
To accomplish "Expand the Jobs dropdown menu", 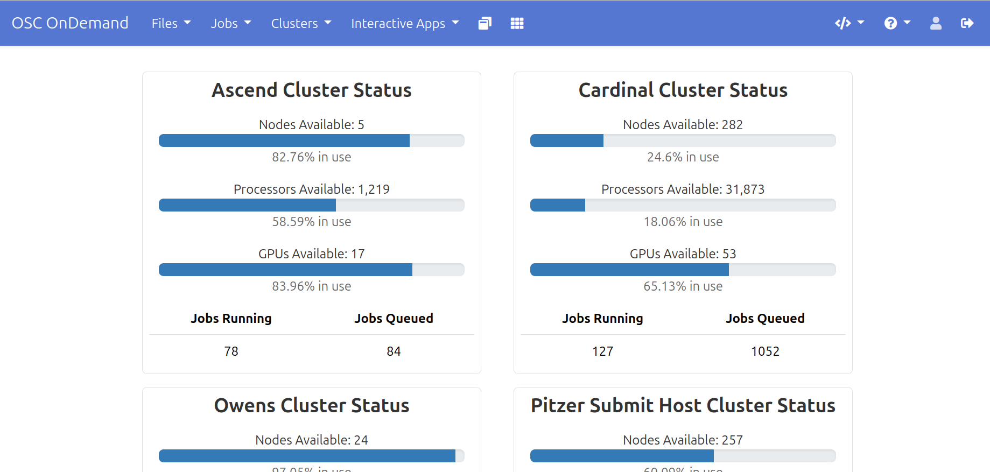I will point(230,23).
